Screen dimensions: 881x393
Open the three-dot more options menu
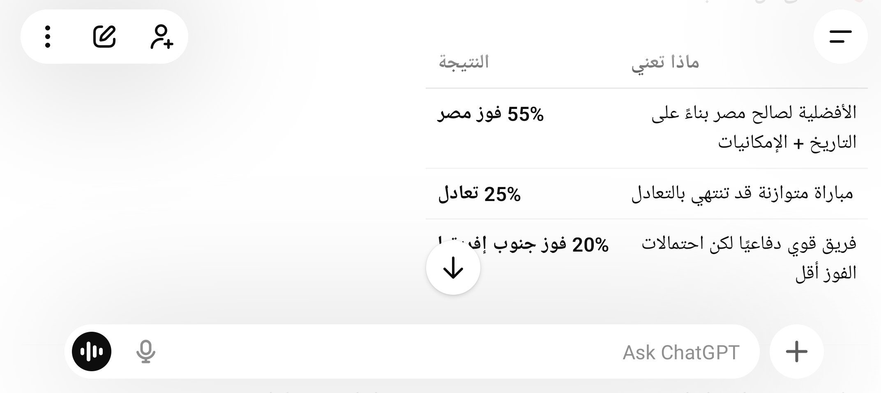[x=48, y=37]
